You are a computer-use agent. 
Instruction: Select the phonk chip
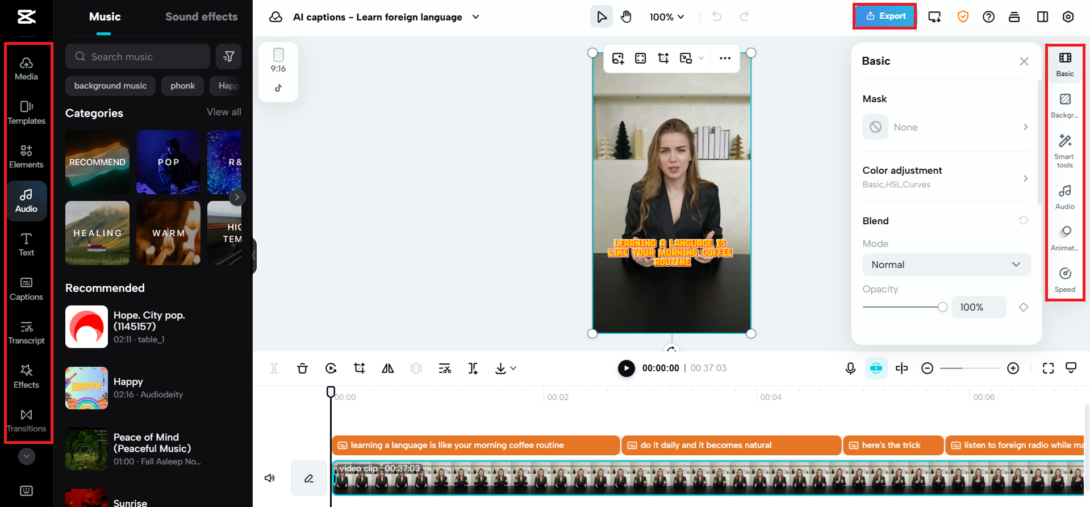tap(182, 86)
